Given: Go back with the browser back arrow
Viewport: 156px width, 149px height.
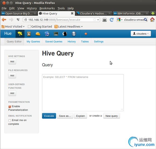Looking at the screenshot, I should coord(4,20).
